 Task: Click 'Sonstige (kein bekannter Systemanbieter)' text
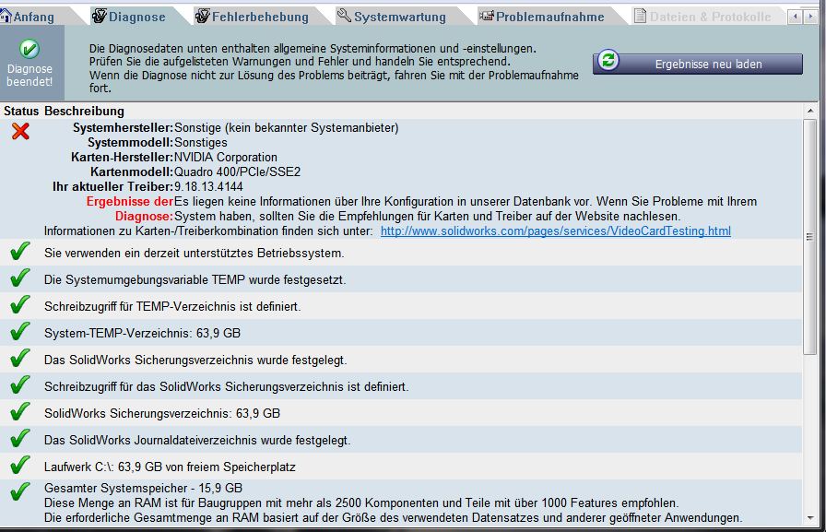[287, 127]
